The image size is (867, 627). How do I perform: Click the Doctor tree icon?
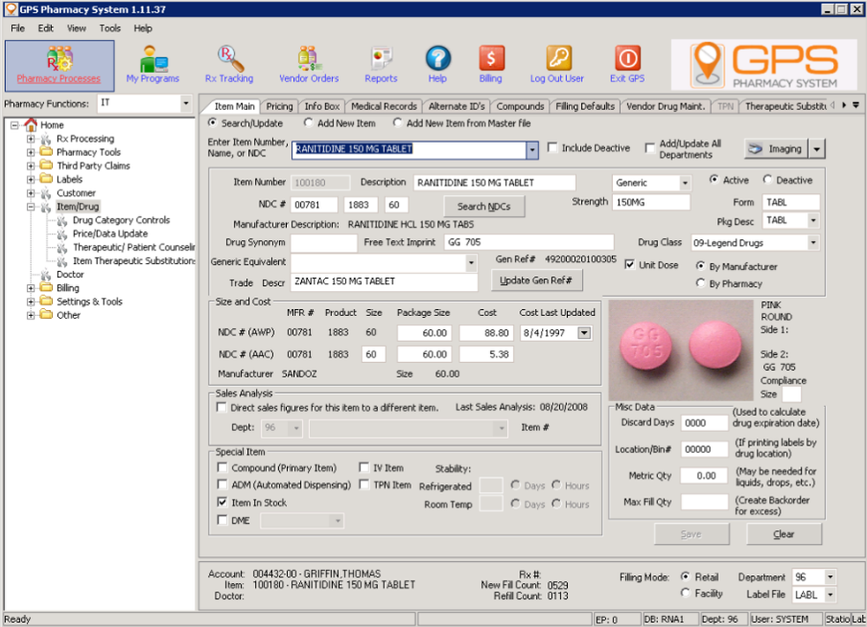point(47,275)
